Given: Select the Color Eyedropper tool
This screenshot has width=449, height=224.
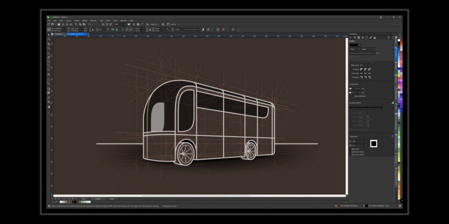Looking at the screenshot, I should [x=49, y=98].
